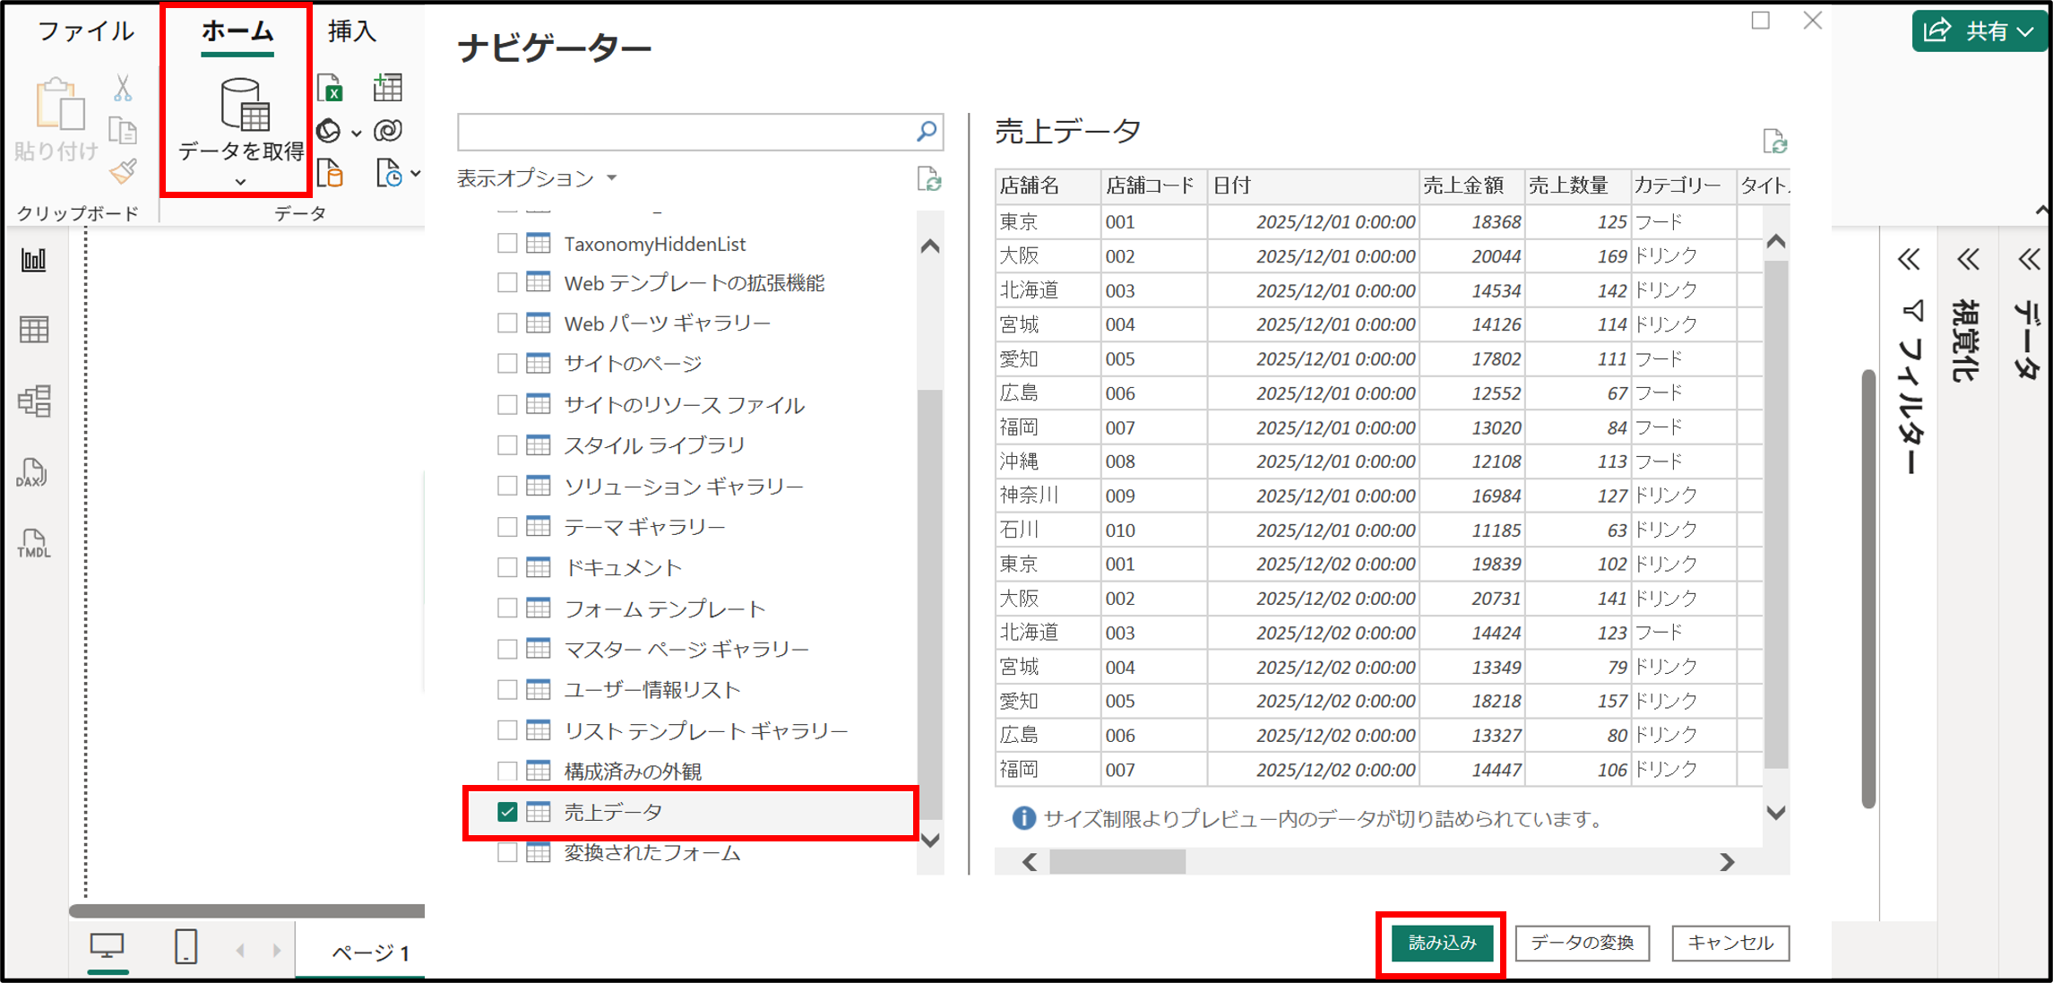The height and width of the screenshot is (983, 2053).
Task: Uncheck the 売上データ table
Action: pyautogui.click(x=509, y=813)
